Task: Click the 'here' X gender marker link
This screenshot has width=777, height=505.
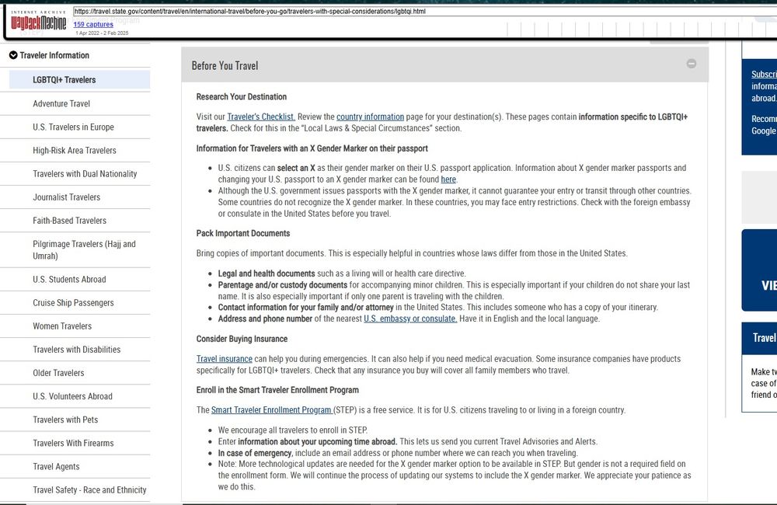Action: (x=448, y=179)
